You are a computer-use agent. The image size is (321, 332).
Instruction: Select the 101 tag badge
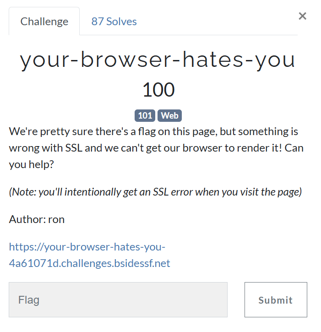click(145, 115)
